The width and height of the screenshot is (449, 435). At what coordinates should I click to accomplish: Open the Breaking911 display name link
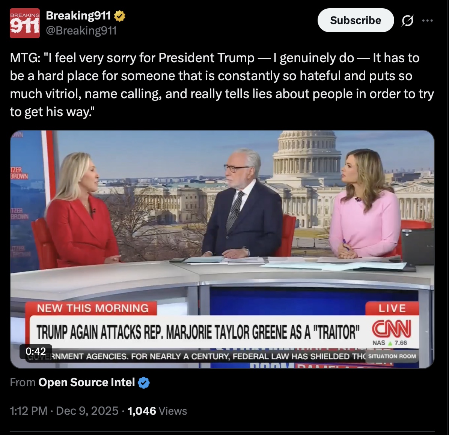[x=78, y=16]
